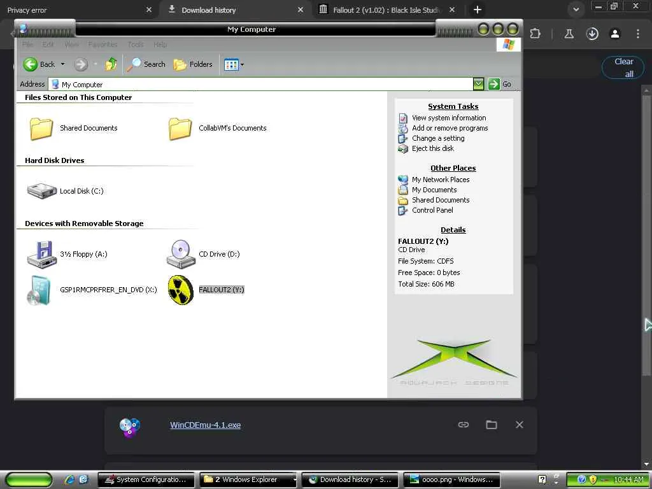
Task: Click the Windows flag logo in Explorer
Action: pos(508,45)
